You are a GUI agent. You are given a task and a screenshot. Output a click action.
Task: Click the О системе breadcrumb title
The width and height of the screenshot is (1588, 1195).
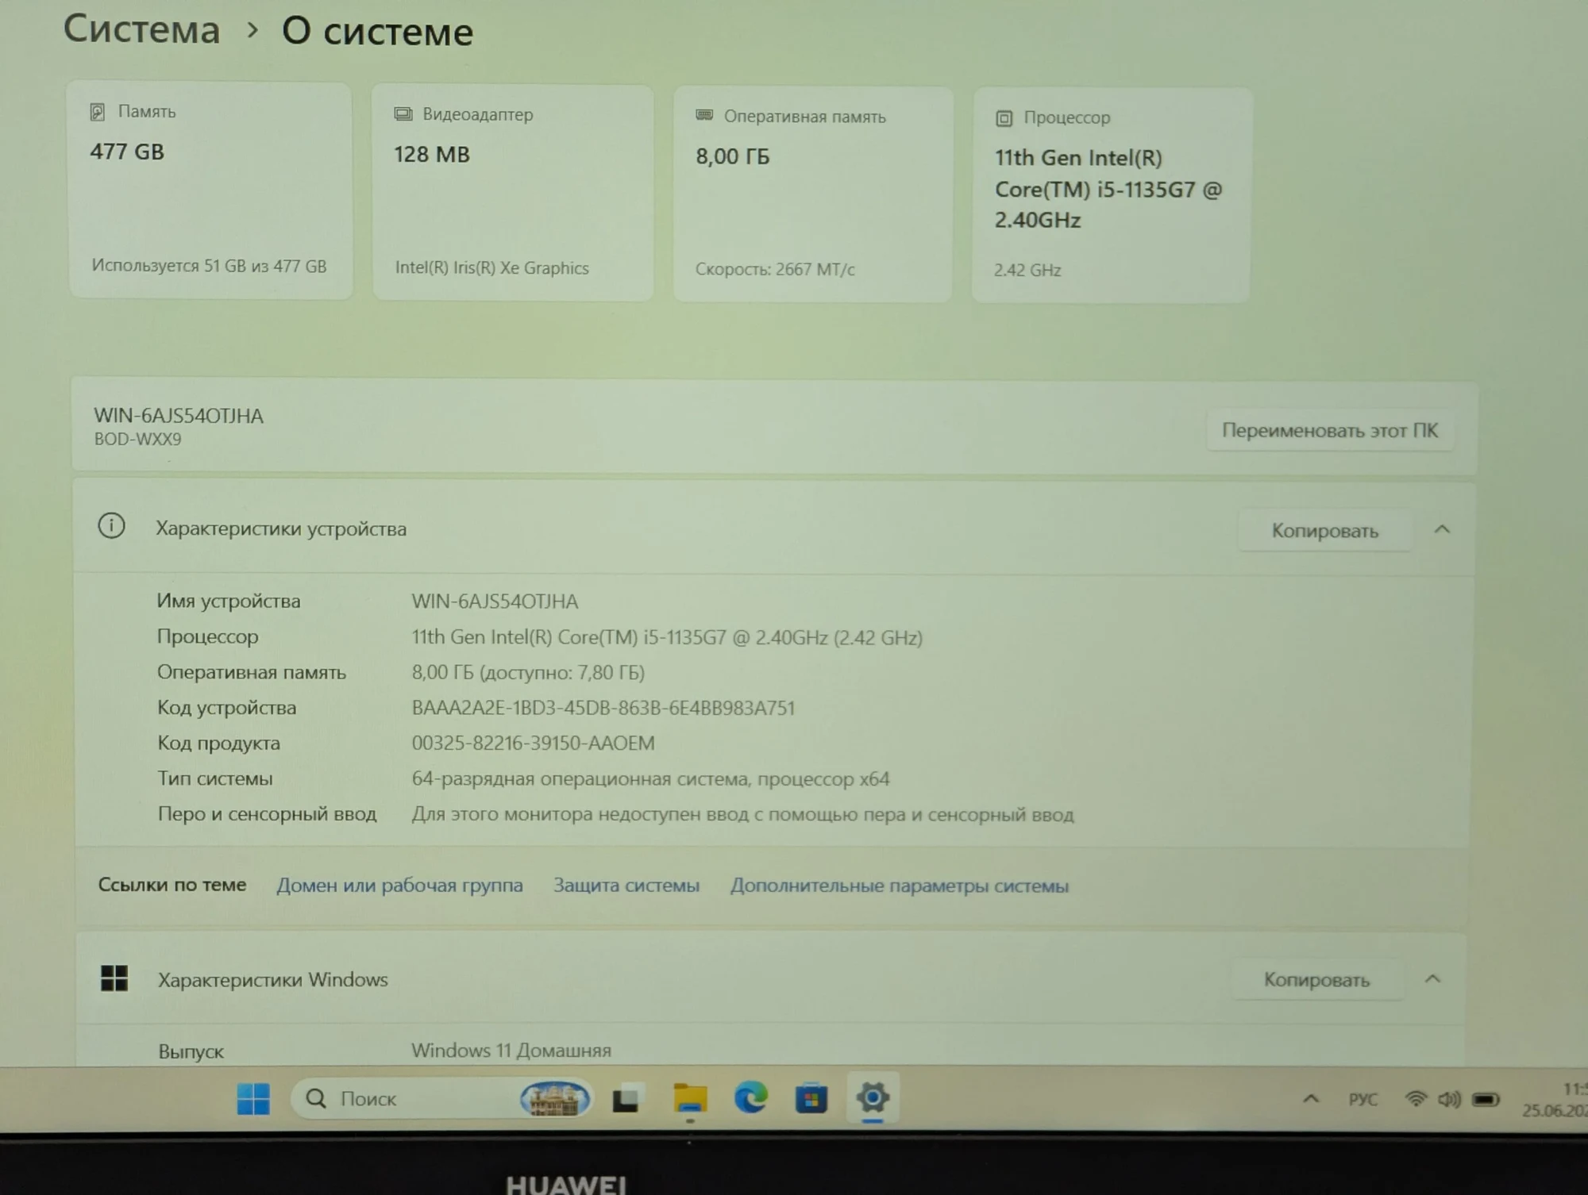tap(378, 32)
